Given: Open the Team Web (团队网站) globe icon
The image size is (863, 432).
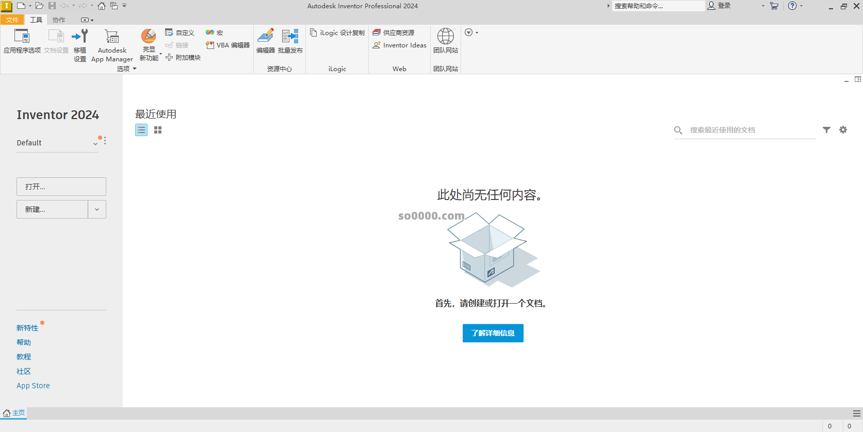Looking at the screenshot, I should tap(445, 37).
